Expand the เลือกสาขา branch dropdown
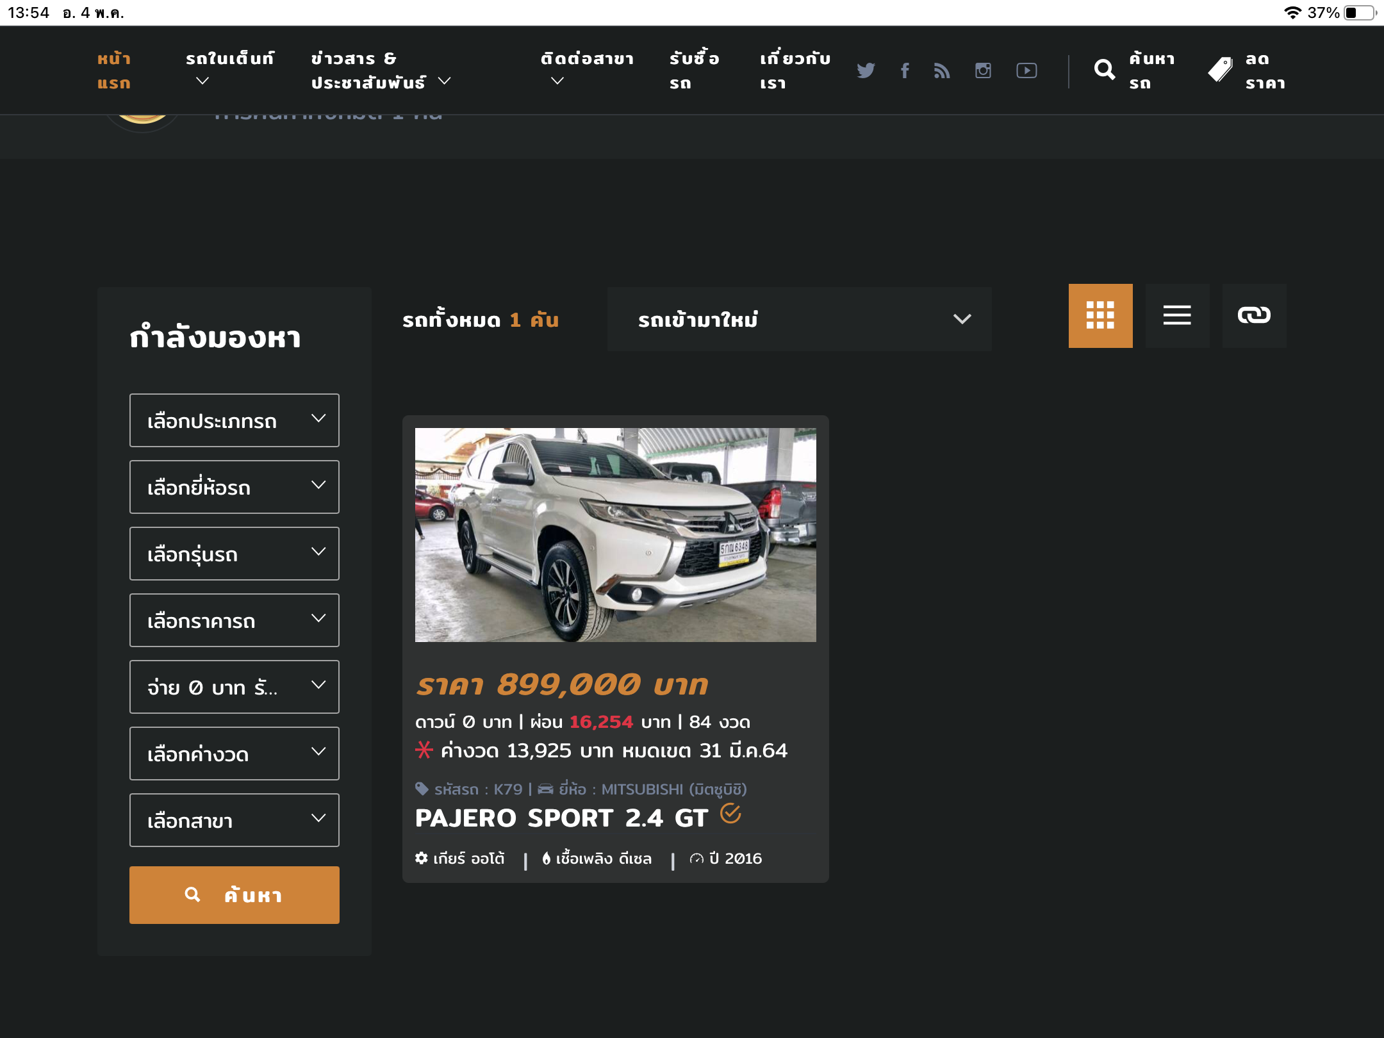Screen dimensions: 1384x1038 [235, 820]
